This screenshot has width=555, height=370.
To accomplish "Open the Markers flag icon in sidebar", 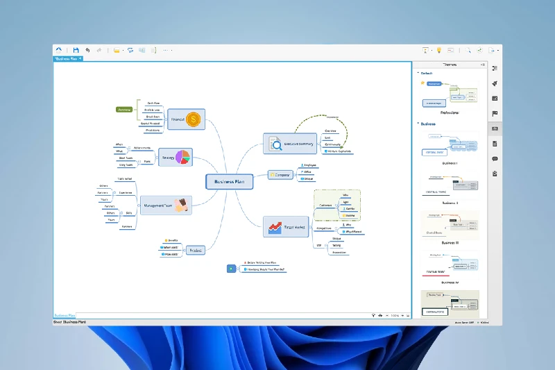I will coord(495,113).
